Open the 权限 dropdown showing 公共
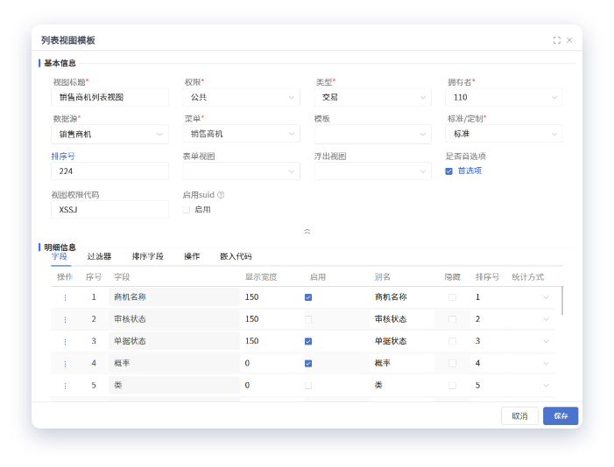The height and width of the screenshot is (467, 614). tap(242, 97)
